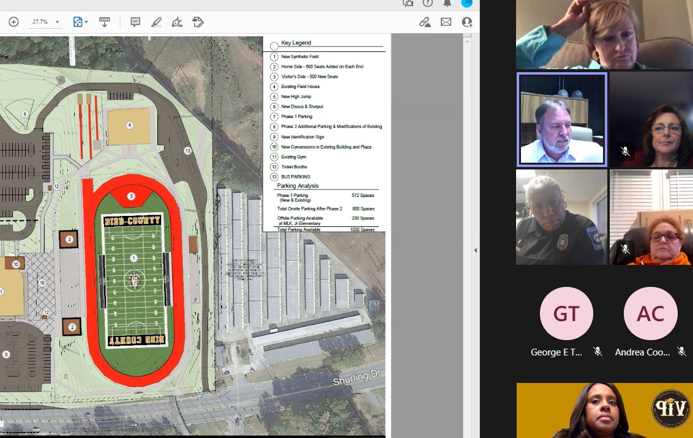Click 'Total Onsite Parking After Phase 2' text
Image resolution: width=693 pixels, height=438 pixels.
coord(310,209)
